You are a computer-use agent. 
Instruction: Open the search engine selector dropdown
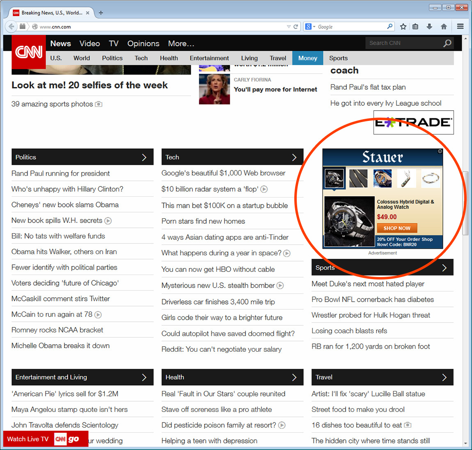pyautogui.click(x=314, y=27)
